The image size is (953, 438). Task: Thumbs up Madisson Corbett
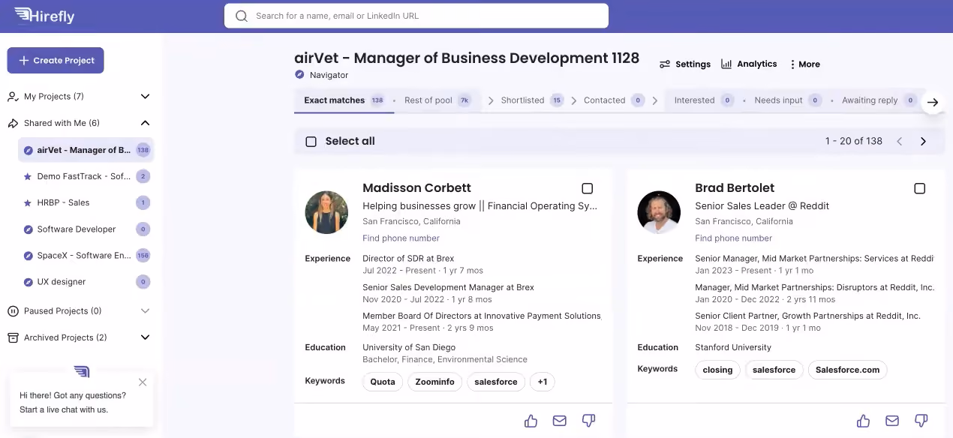531,421
